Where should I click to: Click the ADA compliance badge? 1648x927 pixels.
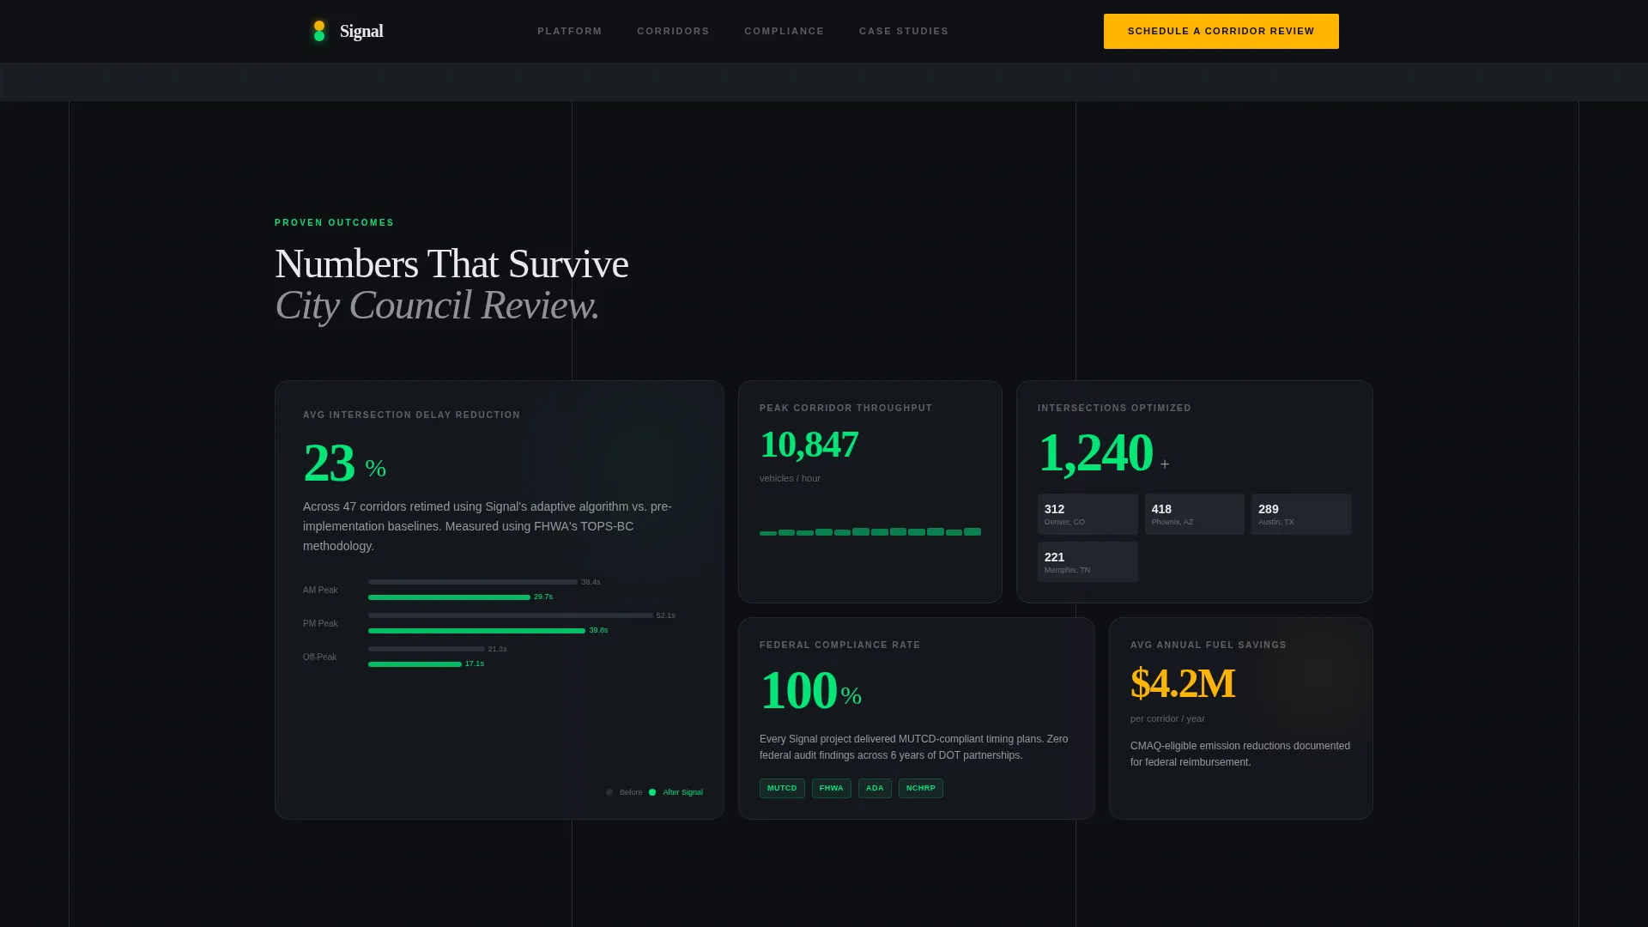pyautogui.click(x=875, y=788)
